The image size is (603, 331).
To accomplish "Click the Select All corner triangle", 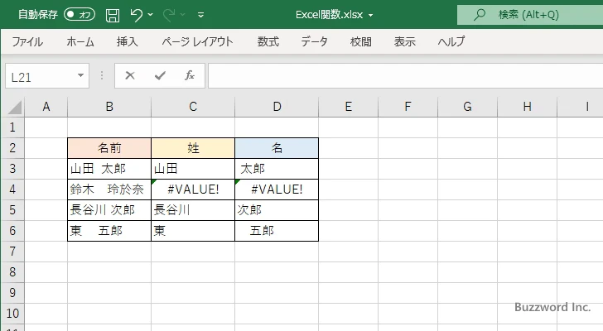I will coord(15,107).
